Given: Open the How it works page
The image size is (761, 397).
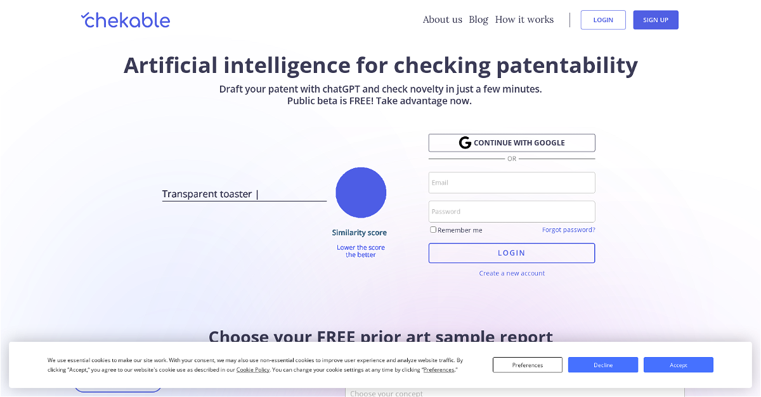Looking at the screenshot, I should point(524,20).
